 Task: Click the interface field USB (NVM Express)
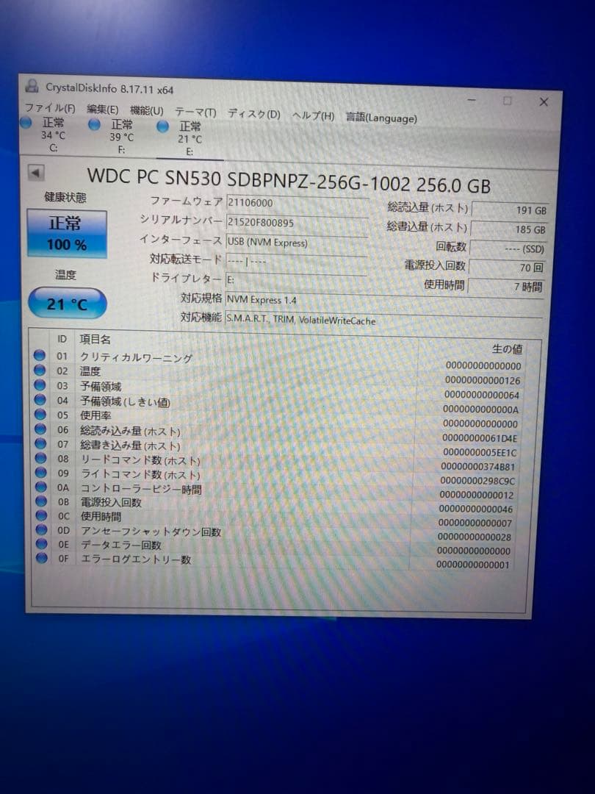click(x=297, y=243)
